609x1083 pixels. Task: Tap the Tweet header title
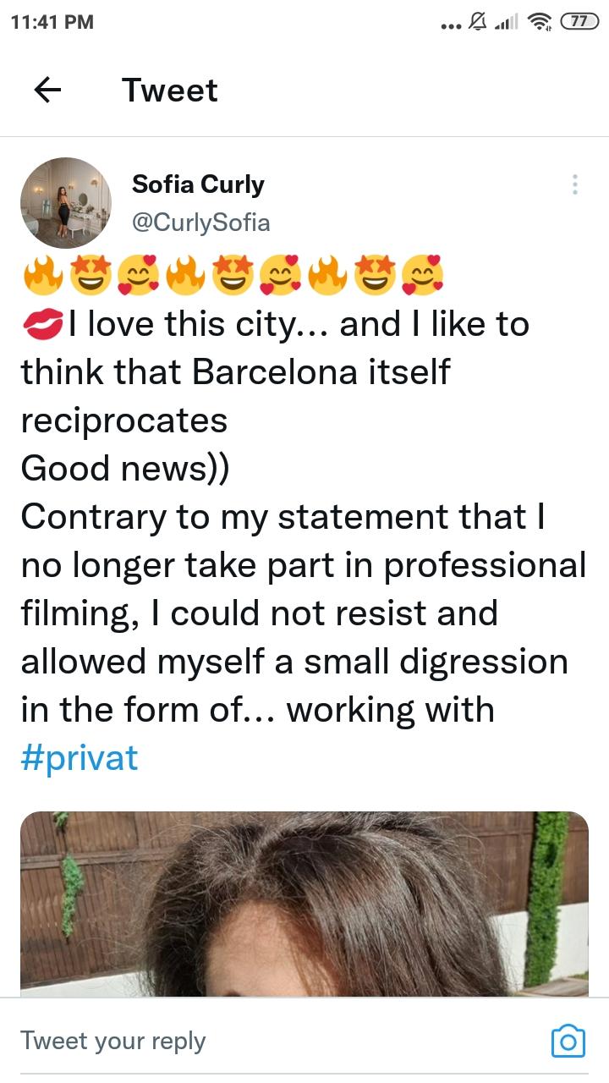point(170,91)
